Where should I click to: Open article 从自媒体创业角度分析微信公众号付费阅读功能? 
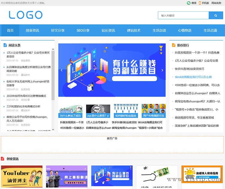point(28,69)
